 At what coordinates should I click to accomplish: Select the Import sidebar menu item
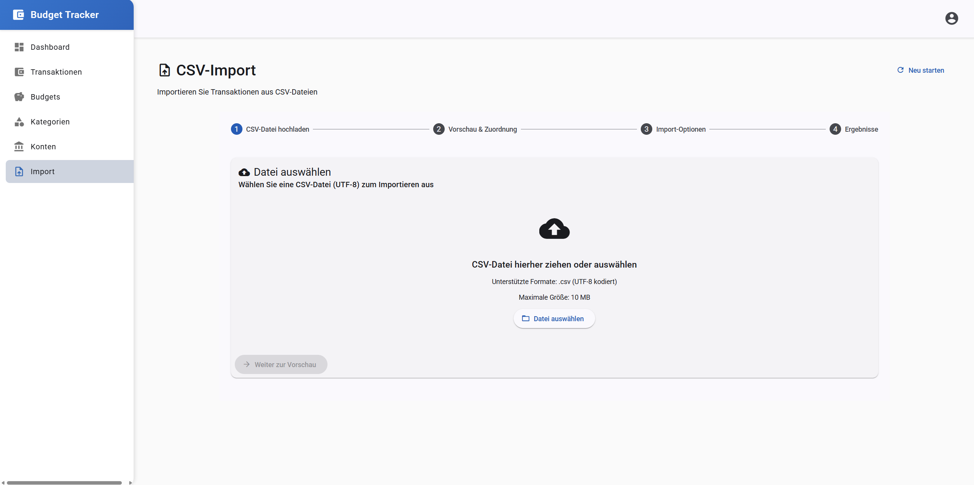tap(70, 171)
